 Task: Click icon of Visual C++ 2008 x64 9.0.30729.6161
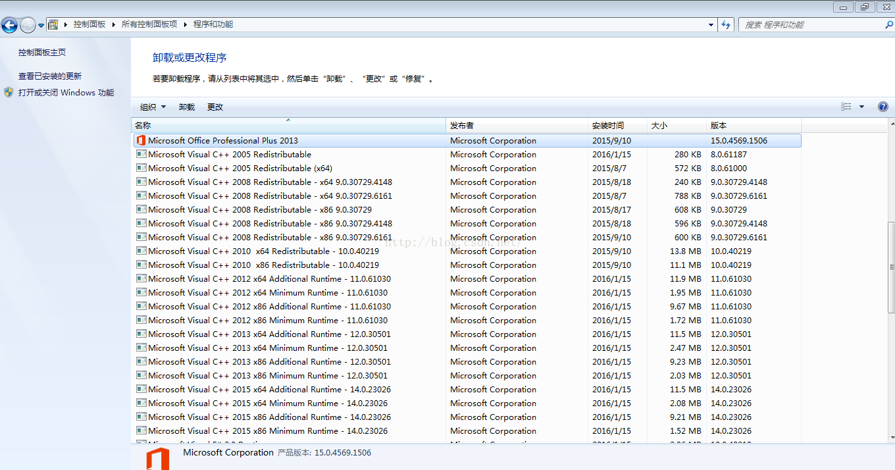pos(141,196)
